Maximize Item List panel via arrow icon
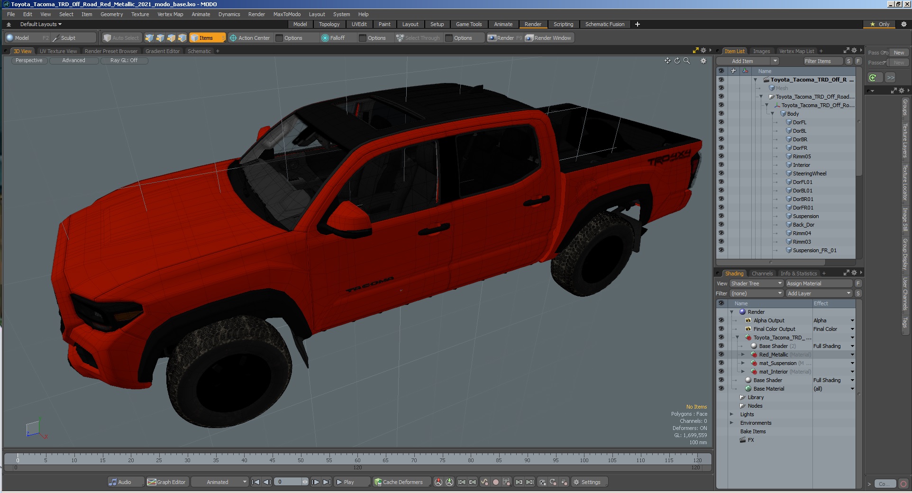 point(846,50)
